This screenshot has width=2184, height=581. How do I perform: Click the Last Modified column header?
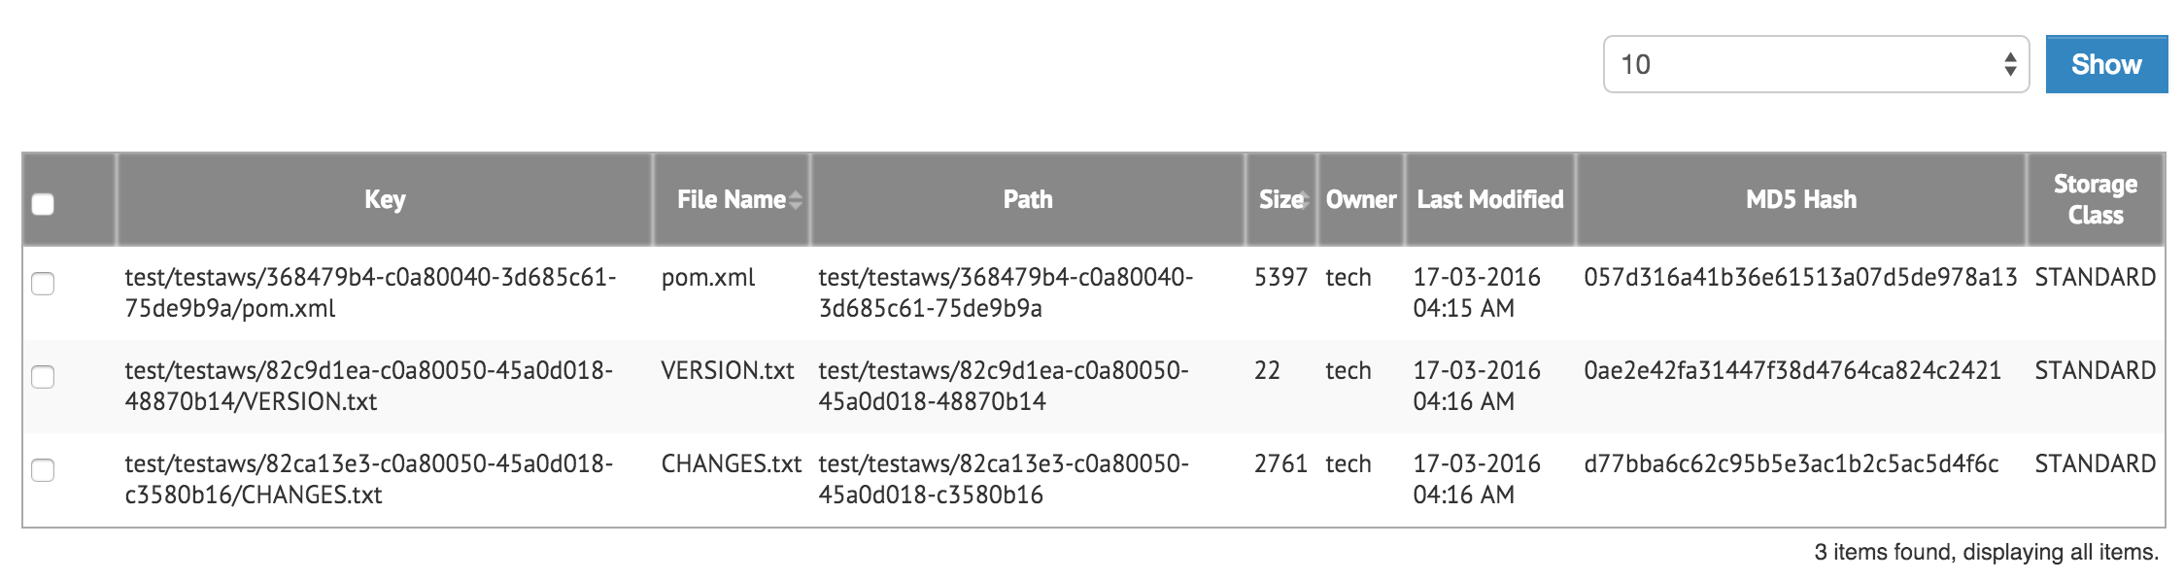[1489, 199]
